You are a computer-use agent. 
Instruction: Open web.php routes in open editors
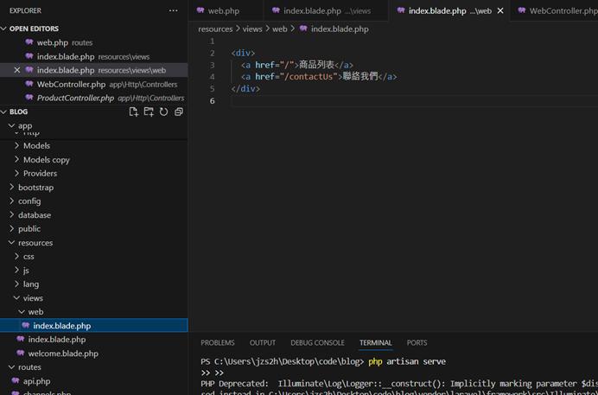point(94,42)
